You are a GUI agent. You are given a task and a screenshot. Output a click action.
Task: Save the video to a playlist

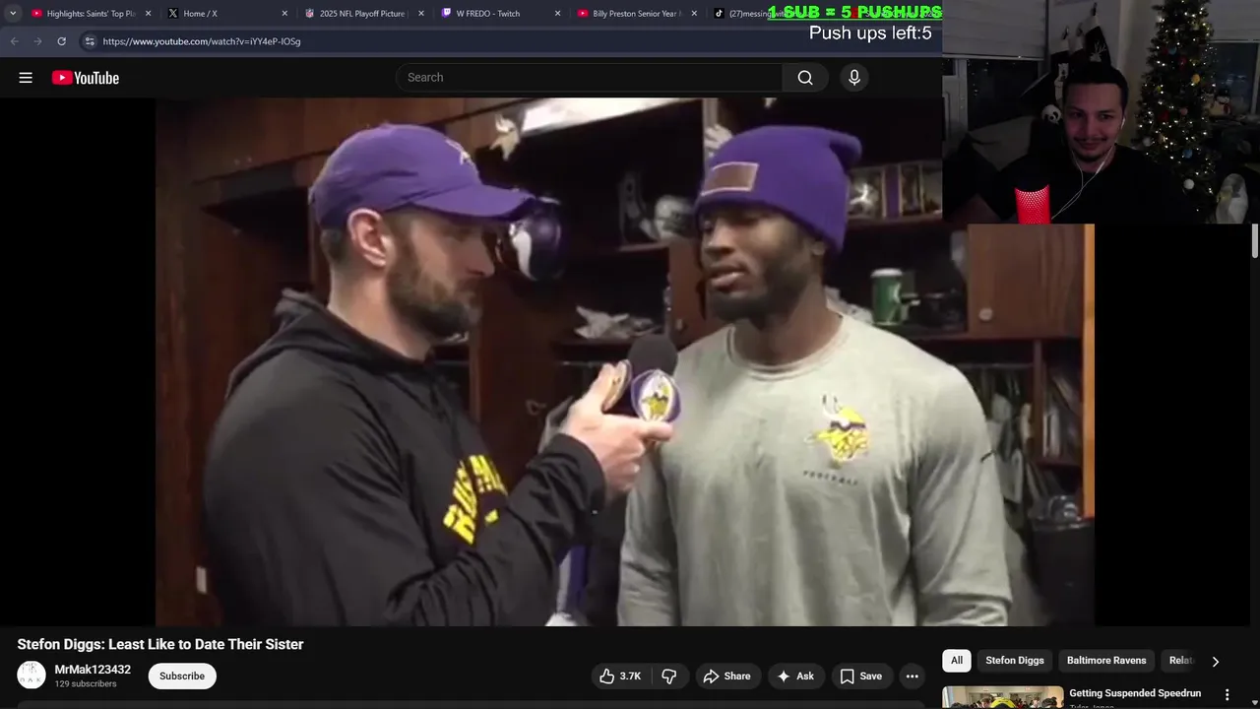(862, 677)
